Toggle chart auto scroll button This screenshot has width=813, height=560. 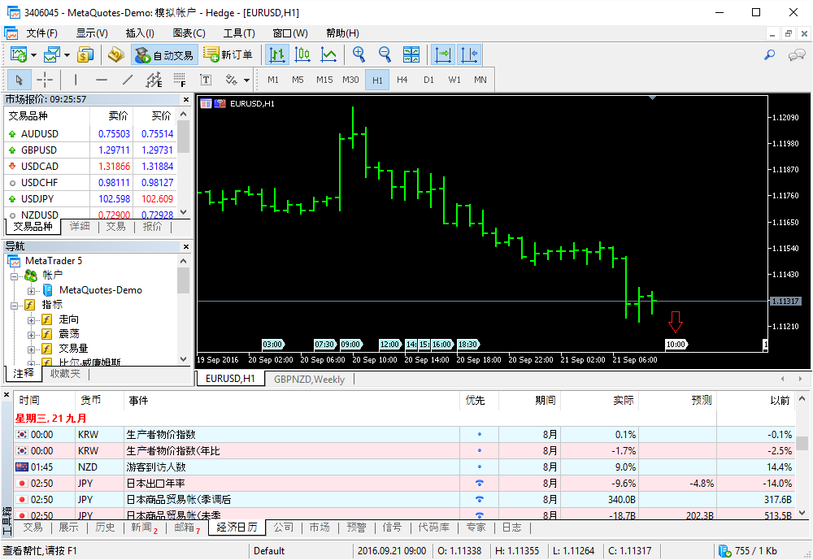pos(443,54)
